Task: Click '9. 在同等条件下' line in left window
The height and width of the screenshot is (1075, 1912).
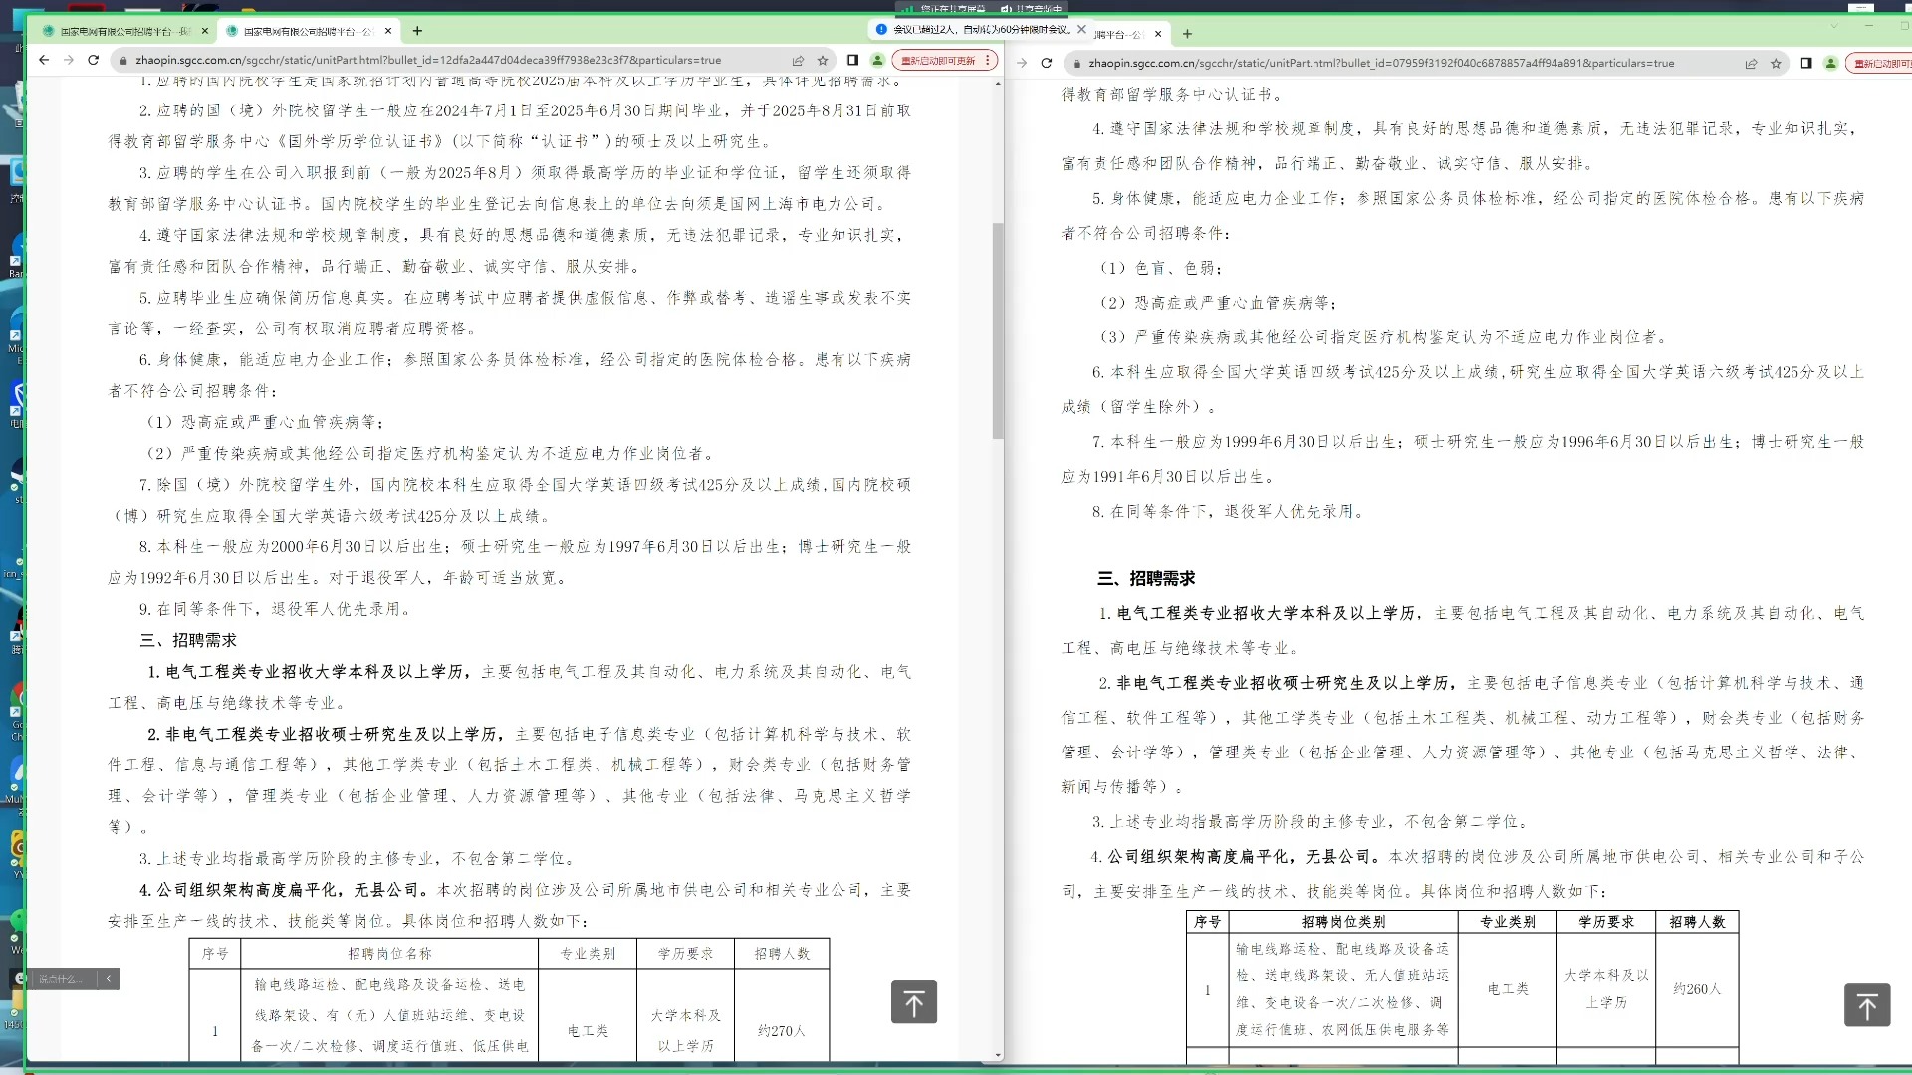Action: click(275, 609)
